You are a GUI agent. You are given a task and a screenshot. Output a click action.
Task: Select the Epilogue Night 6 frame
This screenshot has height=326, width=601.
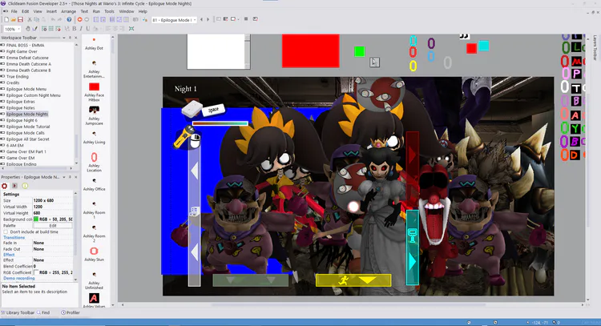pos(22,120)
